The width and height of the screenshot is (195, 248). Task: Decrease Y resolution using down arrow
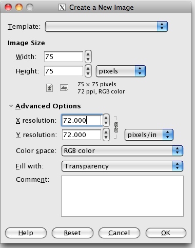[106, 138]
